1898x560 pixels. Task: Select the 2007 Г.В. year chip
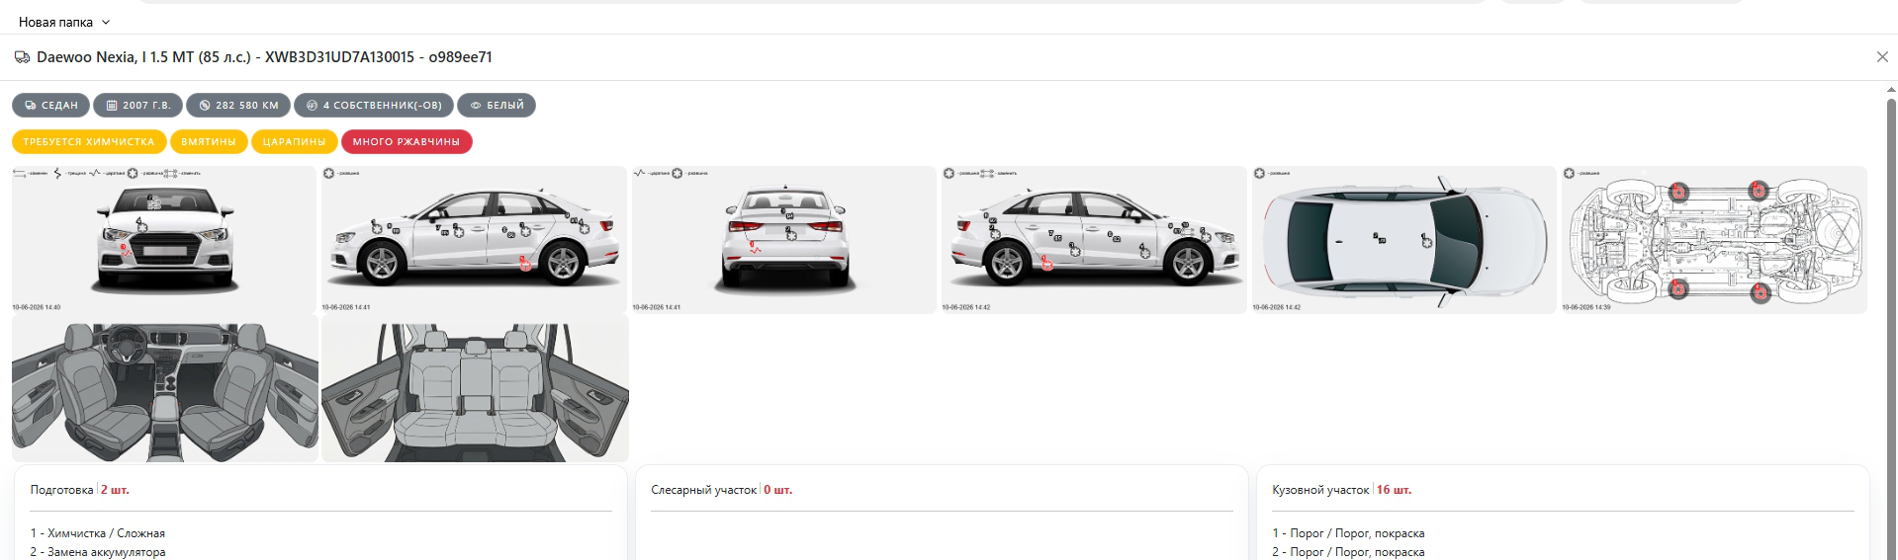[x=138, y=105]
